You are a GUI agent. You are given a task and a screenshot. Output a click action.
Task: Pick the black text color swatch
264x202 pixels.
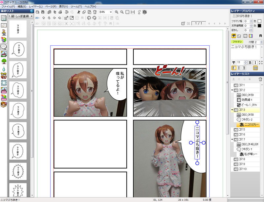click(x=259, y=26)
